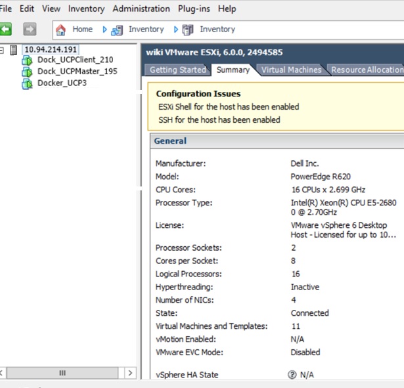Click the host server icon in the tree
The image size is (404, 388).
click(14, 50)
